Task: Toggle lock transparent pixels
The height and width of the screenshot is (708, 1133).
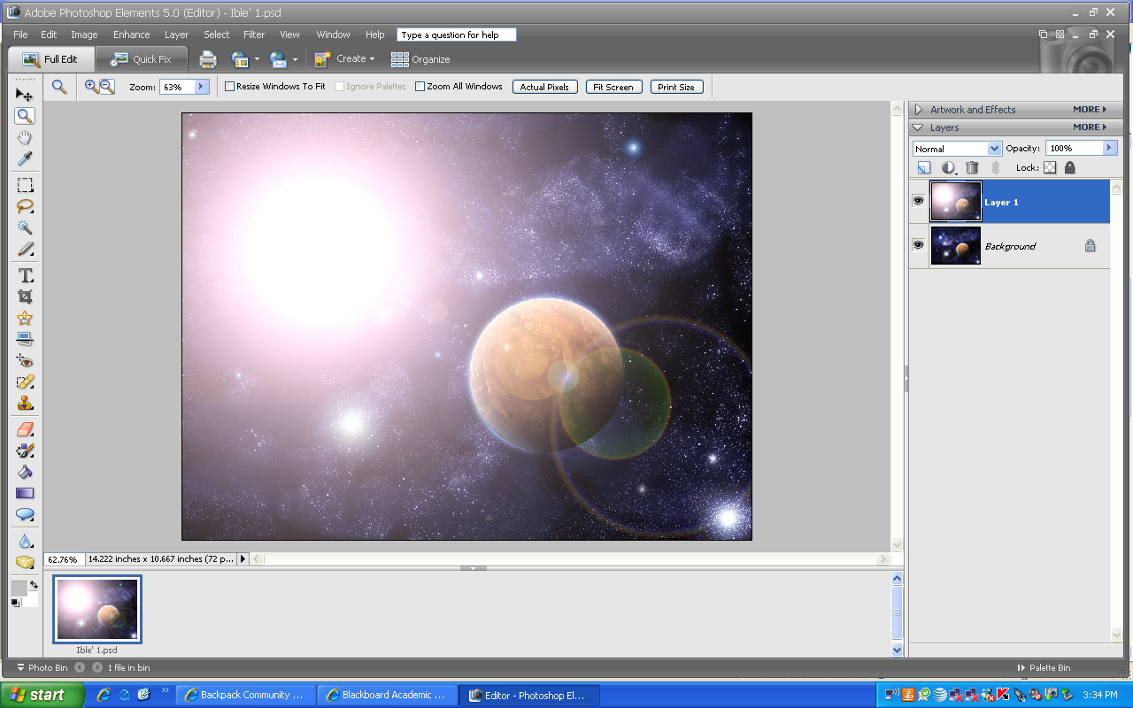Action: [1050, 167]
